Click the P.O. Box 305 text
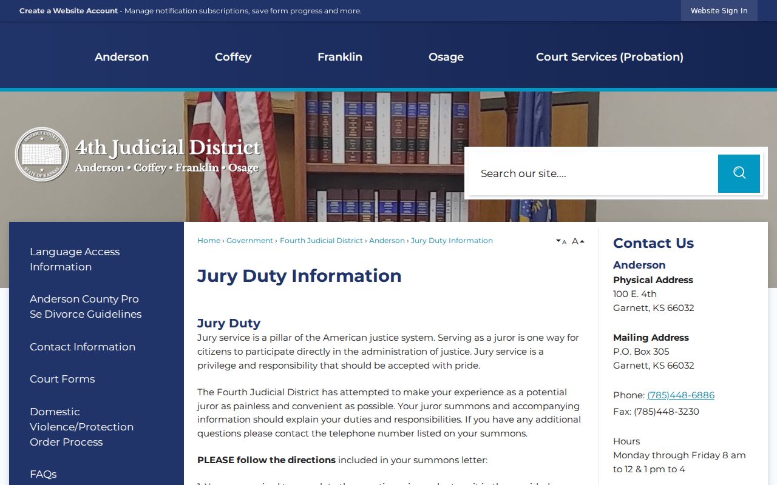This screenshot has height=485, width=777. (x=641, y=352)
